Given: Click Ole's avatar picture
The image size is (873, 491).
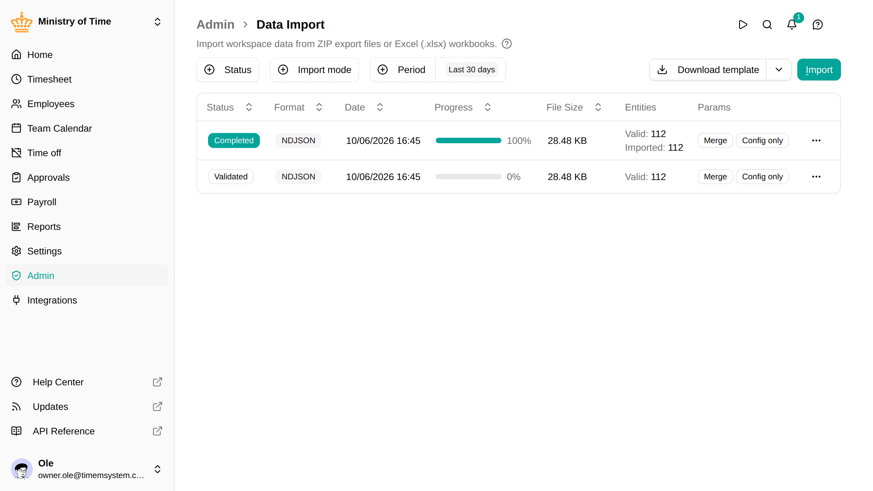Looking at the screenshot, I should (x=22, y=469).
